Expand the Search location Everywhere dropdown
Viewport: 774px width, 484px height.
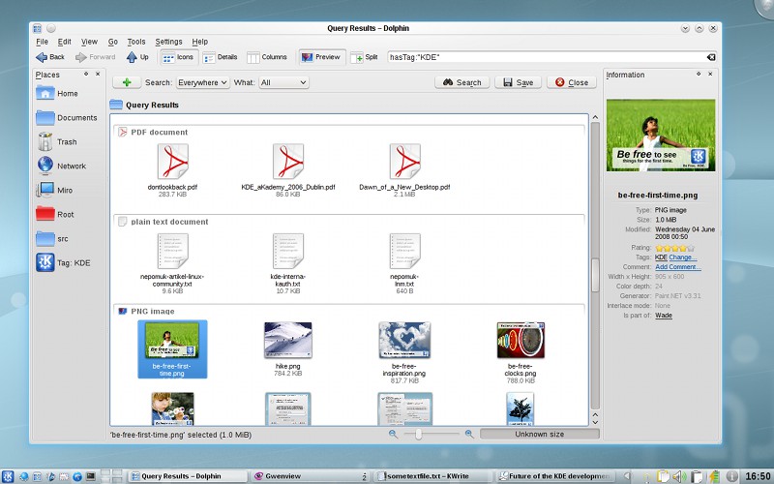(x=202, y=82)
